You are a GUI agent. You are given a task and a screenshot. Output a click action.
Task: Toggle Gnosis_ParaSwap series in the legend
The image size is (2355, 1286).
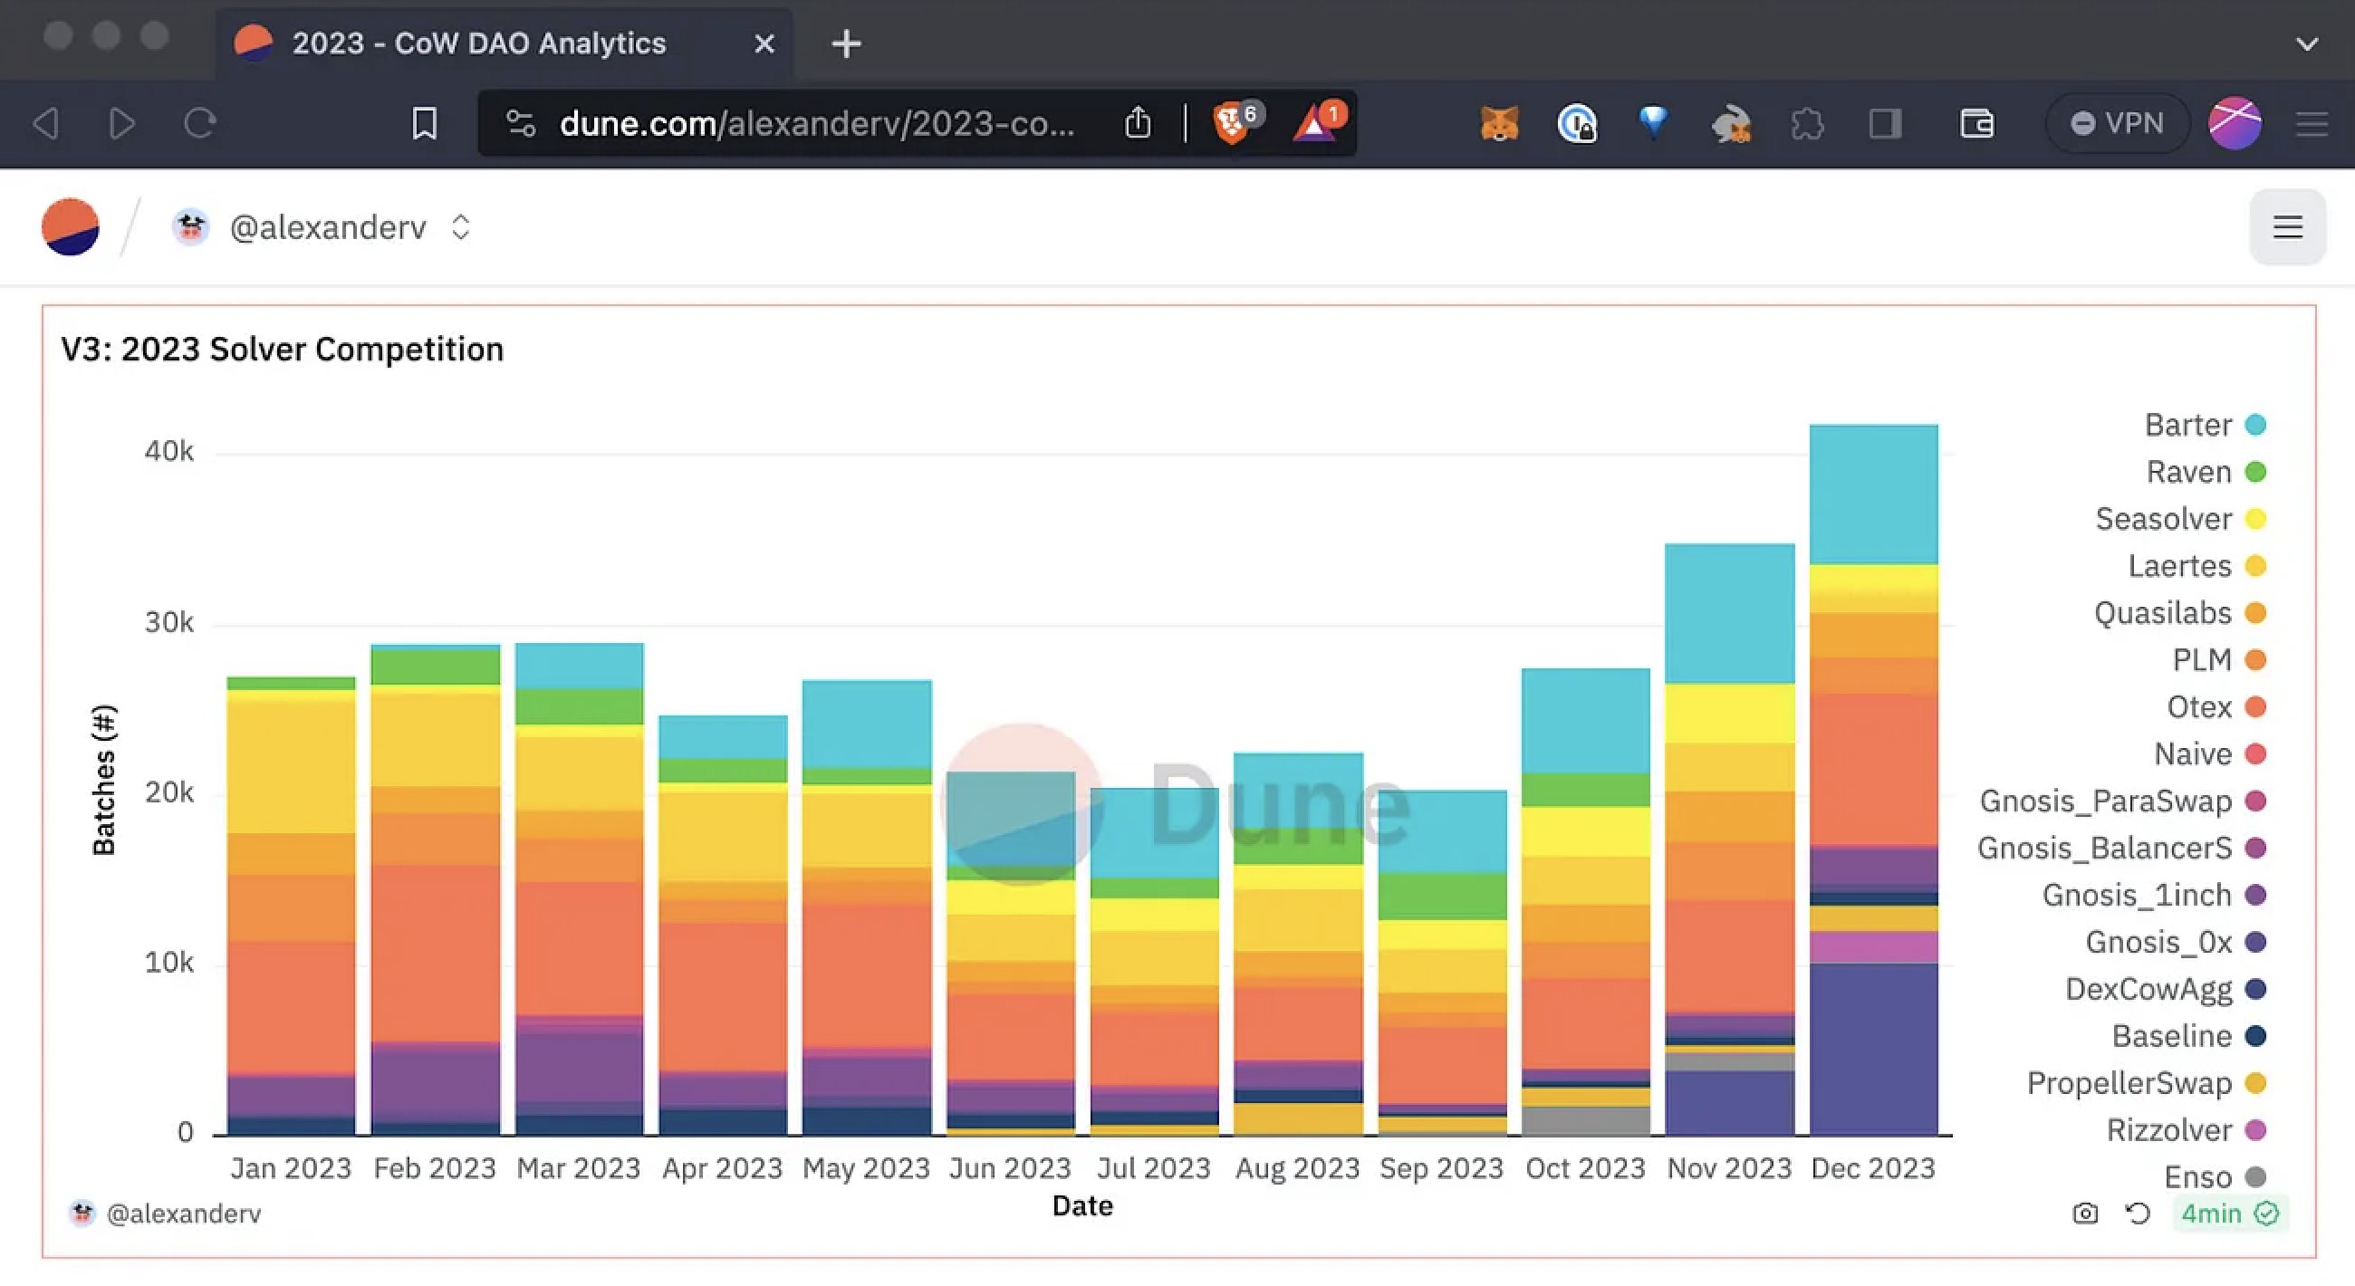click(2123, 801)
